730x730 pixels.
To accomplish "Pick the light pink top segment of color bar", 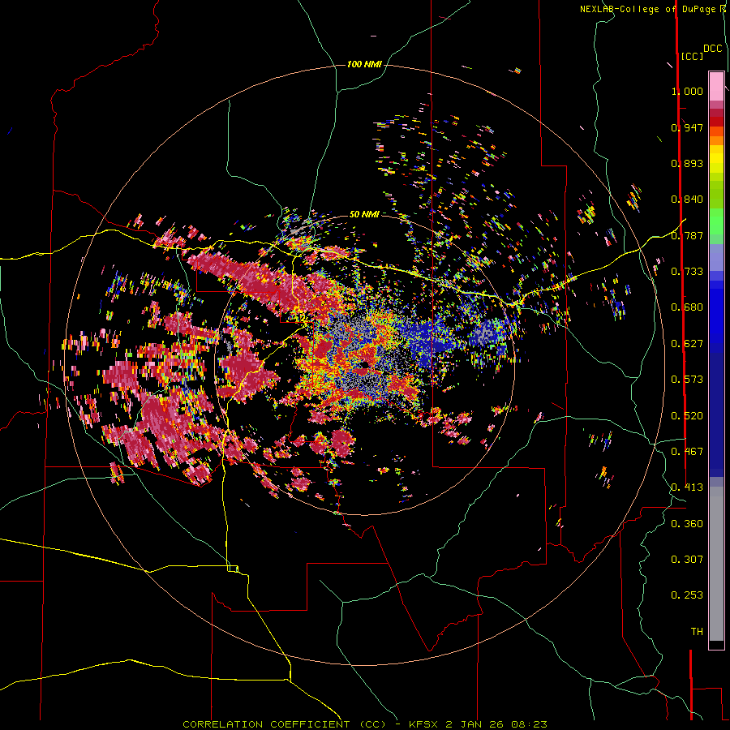I will pyautogui.click(x=716, y=86).
